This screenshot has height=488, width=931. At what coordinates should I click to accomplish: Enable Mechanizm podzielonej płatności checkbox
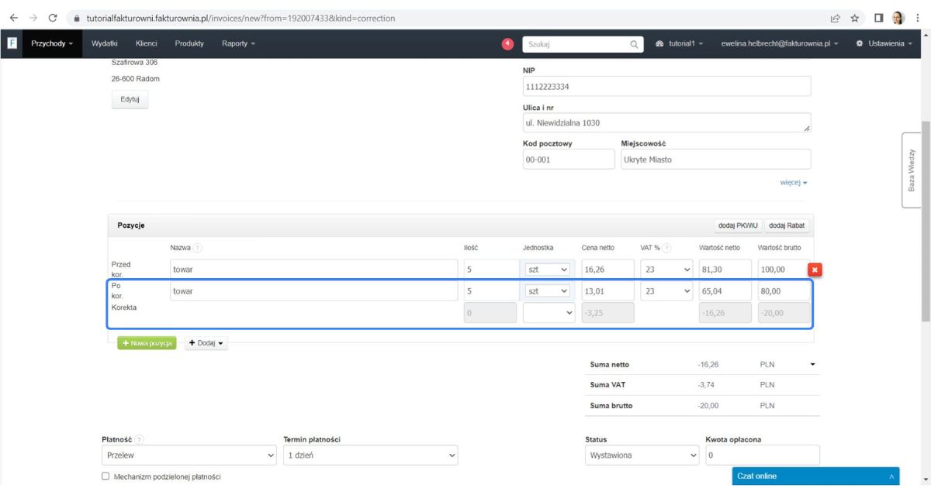point(106,476)
